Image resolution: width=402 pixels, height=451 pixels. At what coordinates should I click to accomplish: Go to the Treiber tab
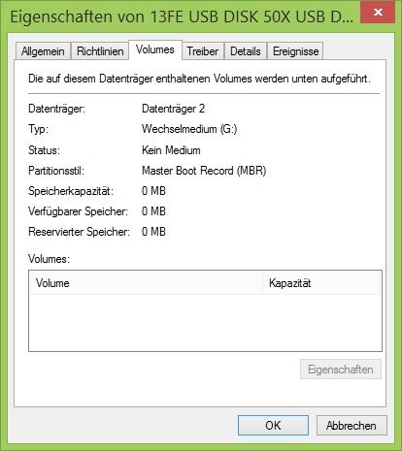tap(203, 51)
